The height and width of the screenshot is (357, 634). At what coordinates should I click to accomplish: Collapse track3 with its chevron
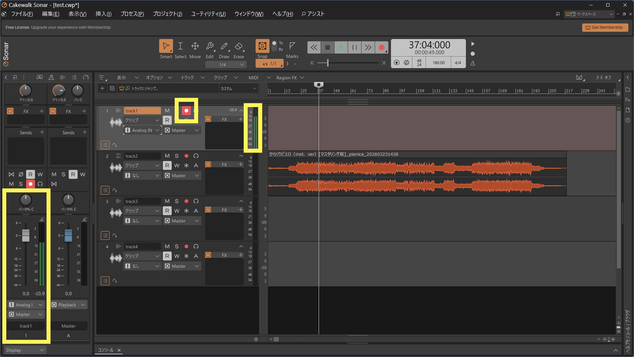[x=241, y=201]
